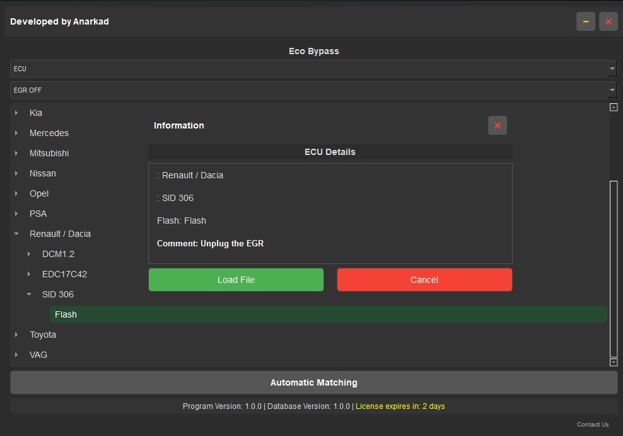Viewport: 623px width, 436px height.
Task: Click the 'Eco Bypass' heading
Action: (313, 51)
